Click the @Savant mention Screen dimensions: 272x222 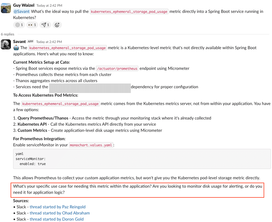[21, 11]
